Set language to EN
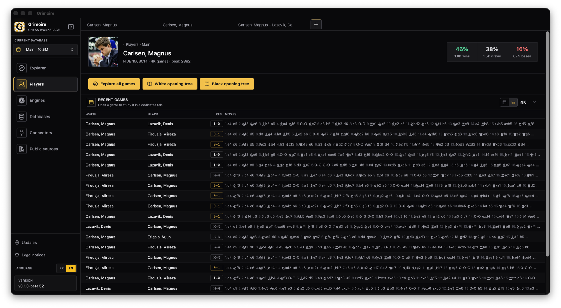This screenshot has height=308, width=561. [x=71, y=268]
